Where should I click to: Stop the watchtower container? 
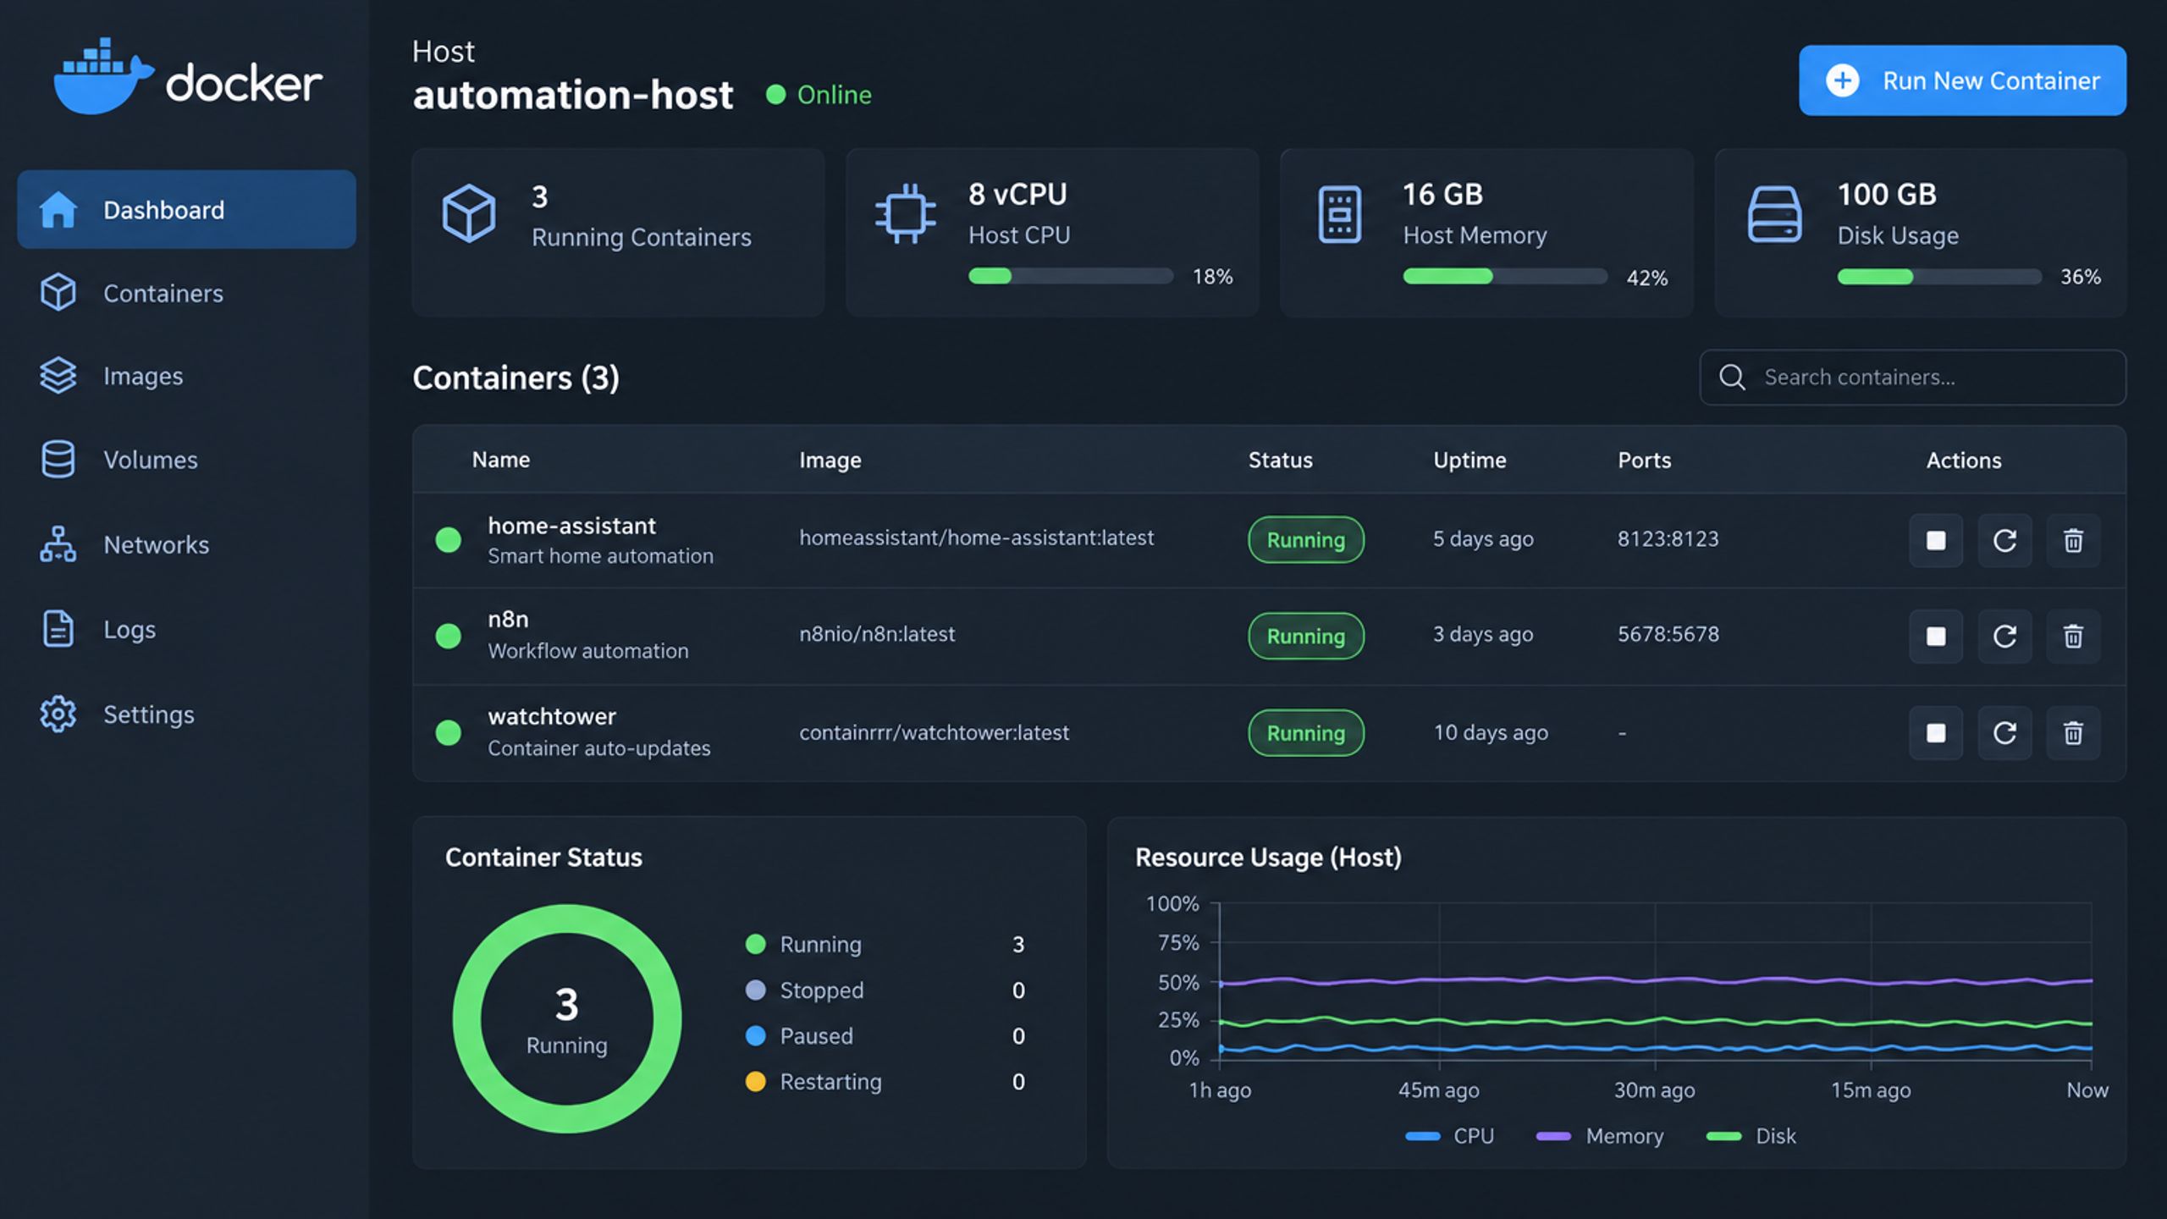pos(1936,732)
